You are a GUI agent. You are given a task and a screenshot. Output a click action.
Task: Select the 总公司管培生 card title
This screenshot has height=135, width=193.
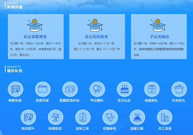[x=35, y=37]
